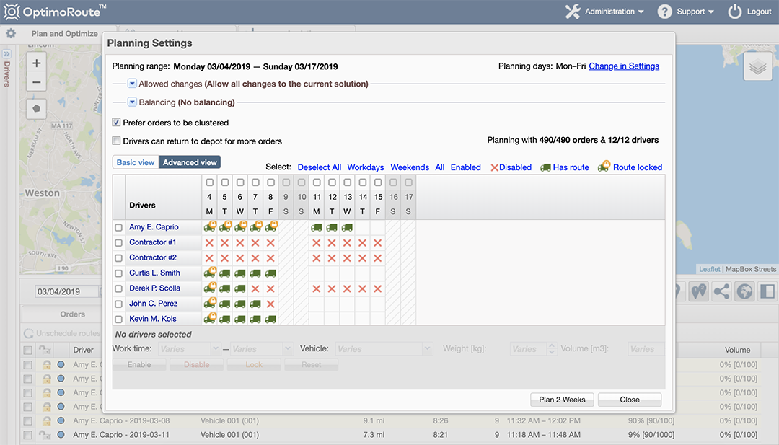The image size is (779, 445).
Task: Zoom out on the map
Action: click(37, 82)
